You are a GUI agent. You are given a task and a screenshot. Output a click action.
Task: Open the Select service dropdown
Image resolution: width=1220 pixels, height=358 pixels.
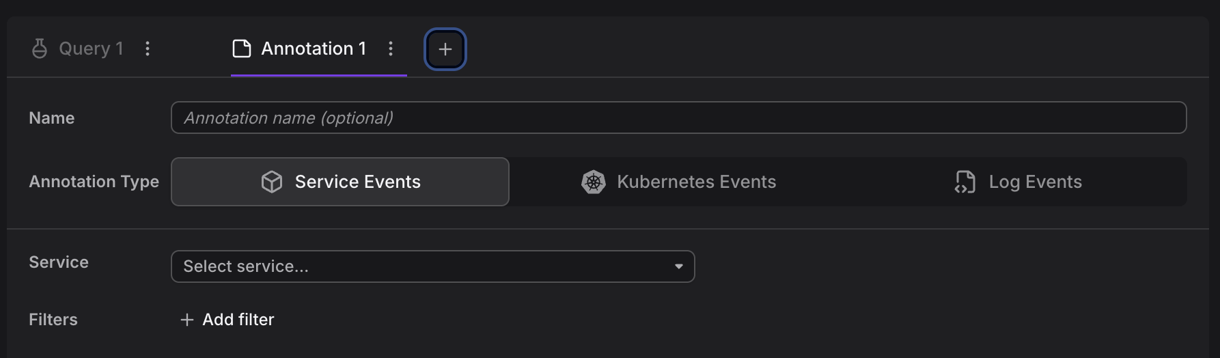click(432, 266)
